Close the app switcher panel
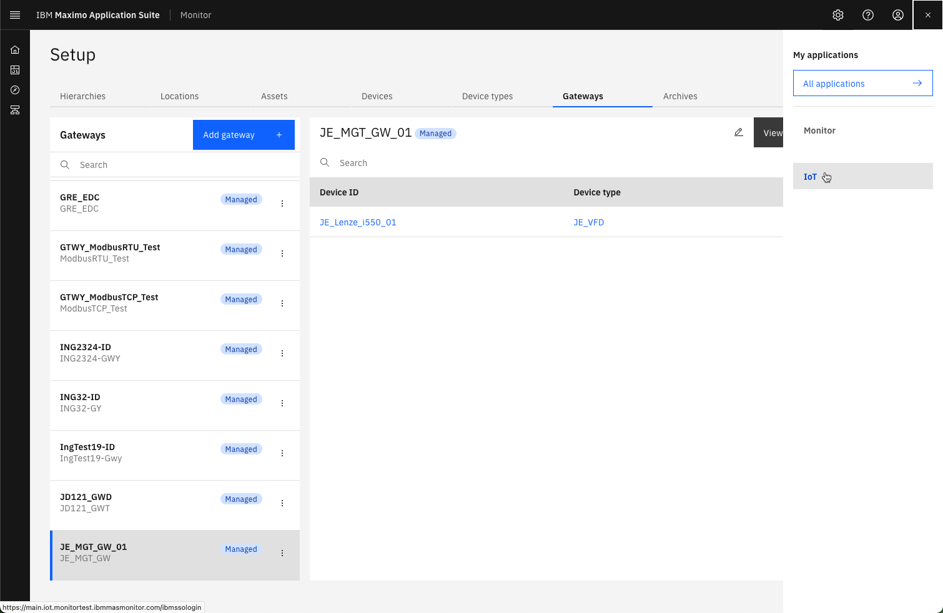Screen dimensions: 943x613 click(x=928, y=15)
